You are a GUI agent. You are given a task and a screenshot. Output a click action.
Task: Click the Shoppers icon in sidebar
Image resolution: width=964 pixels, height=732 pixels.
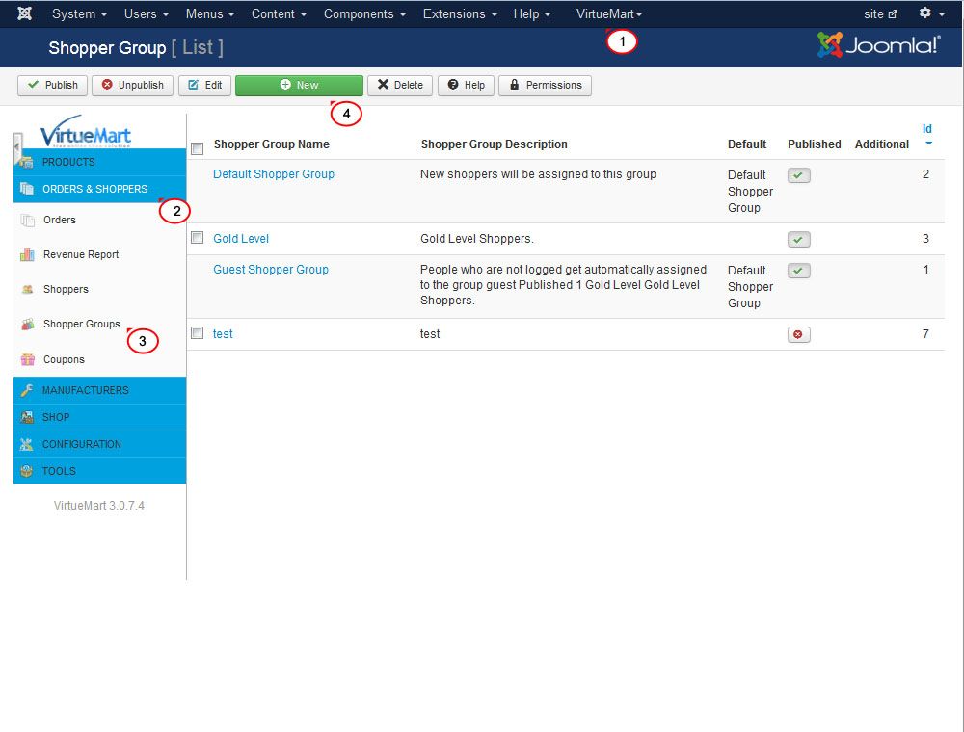[x=27, y=289]
